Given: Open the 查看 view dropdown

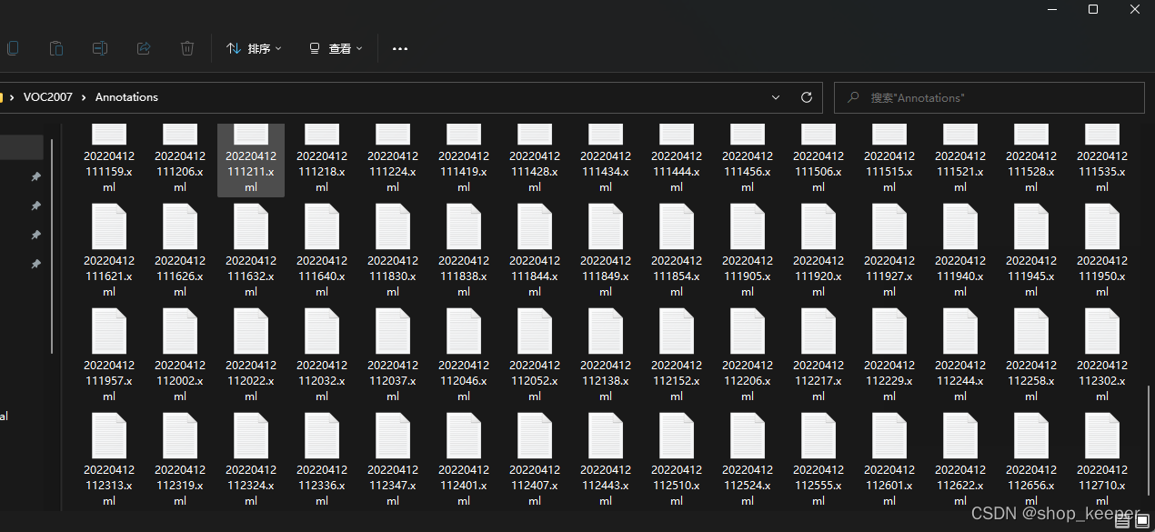Looking at the screenshot, I should 336,48.
